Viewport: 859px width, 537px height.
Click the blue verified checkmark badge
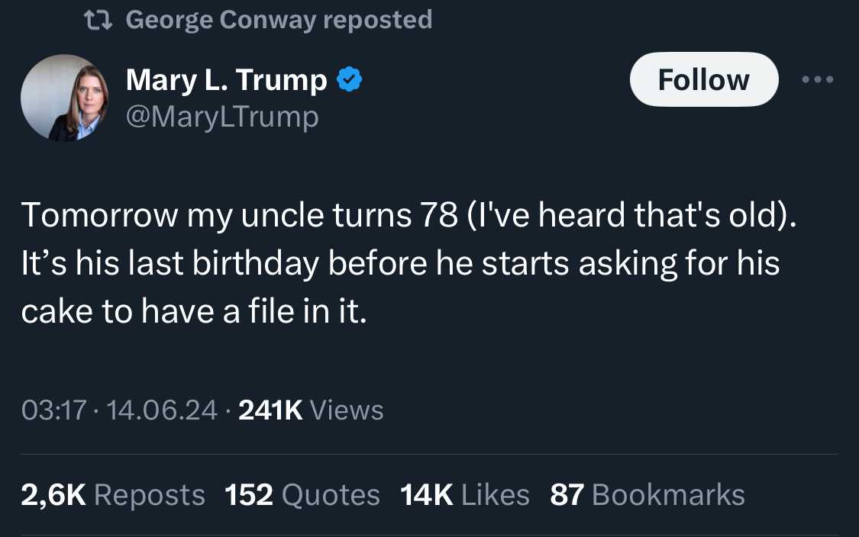349,80
